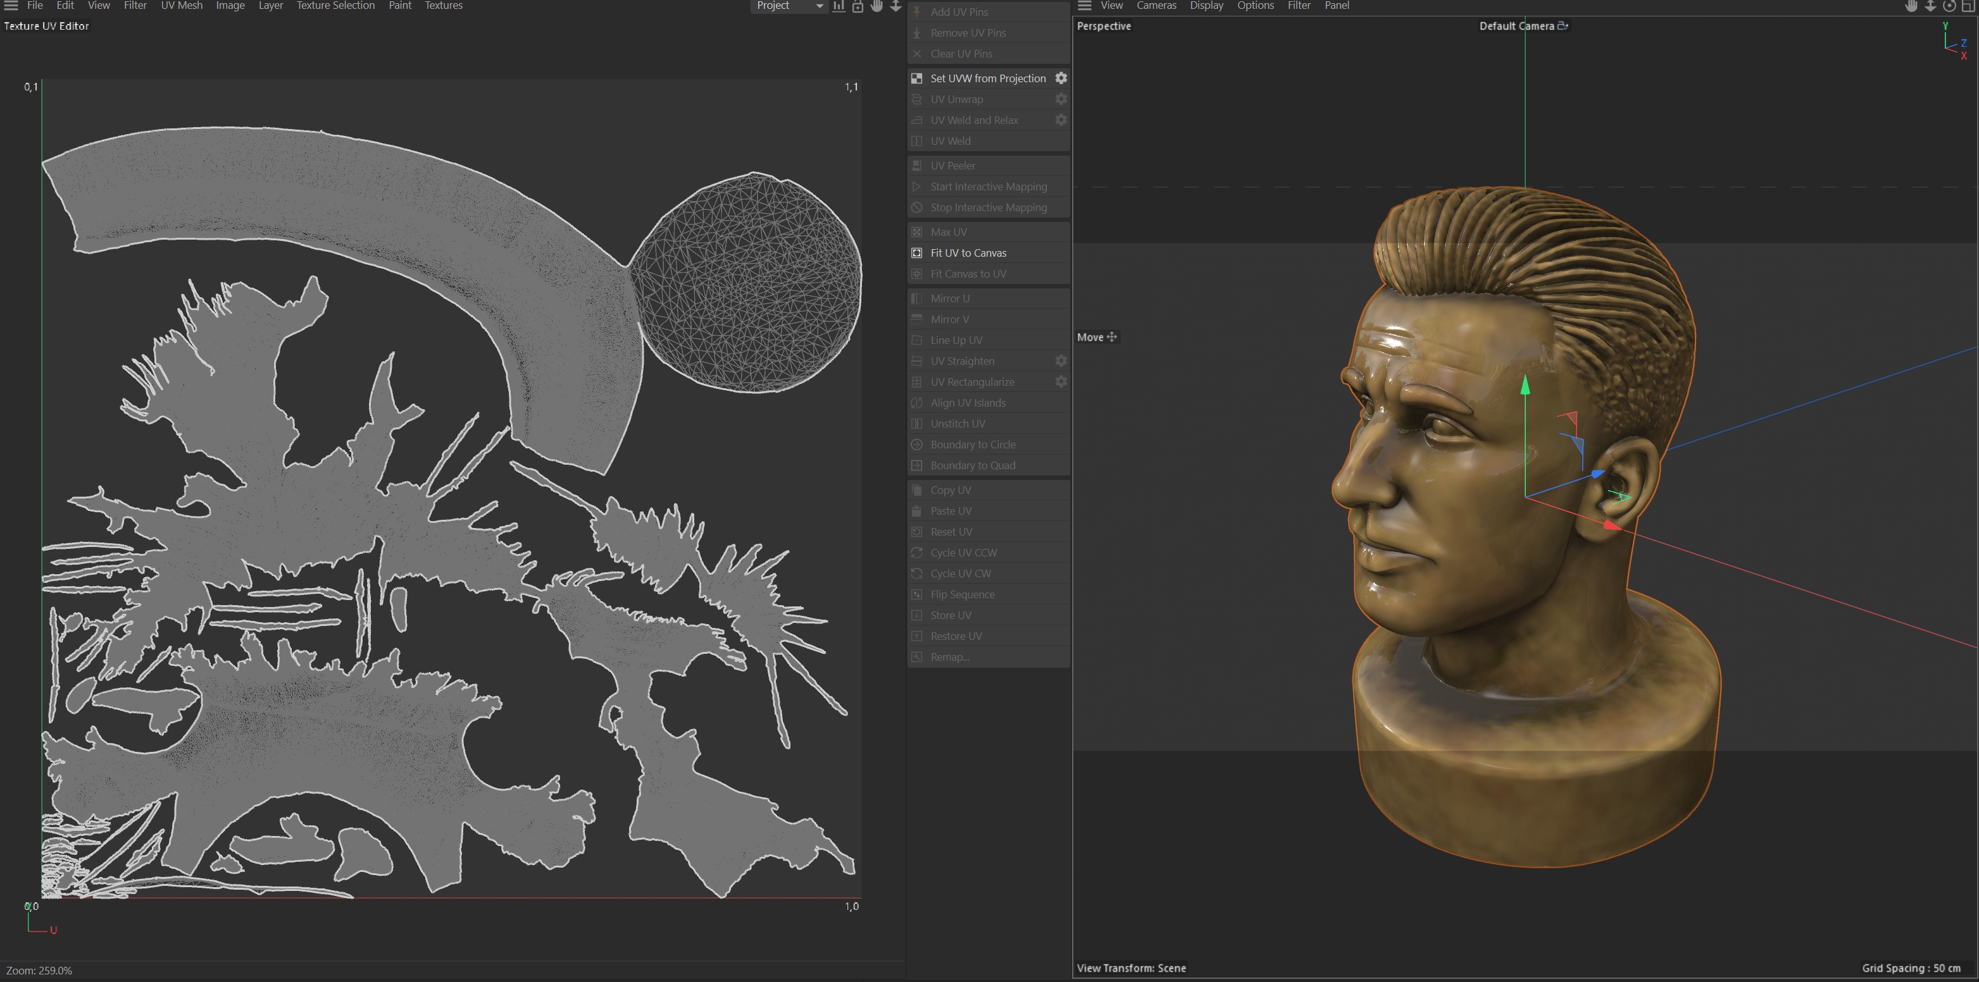
Task: Toggle the viewport maximize layout icon
Action: point(1968,6)
